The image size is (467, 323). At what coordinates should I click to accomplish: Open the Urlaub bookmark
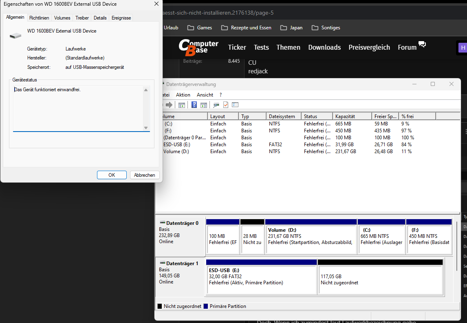point(171,28)
